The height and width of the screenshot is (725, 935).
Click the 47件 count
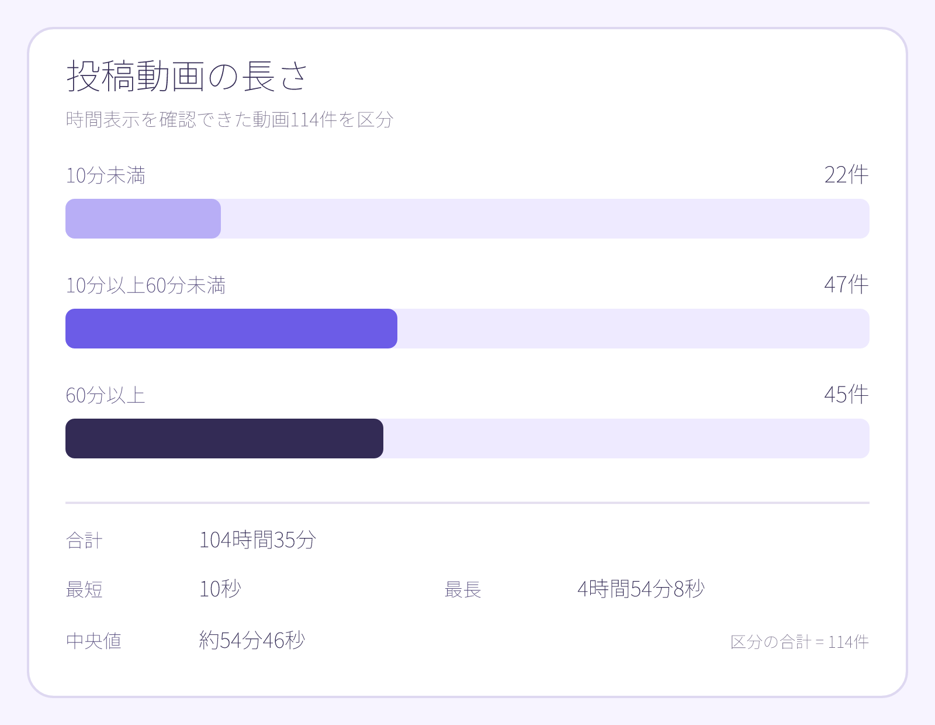click(x=846, y=285)
